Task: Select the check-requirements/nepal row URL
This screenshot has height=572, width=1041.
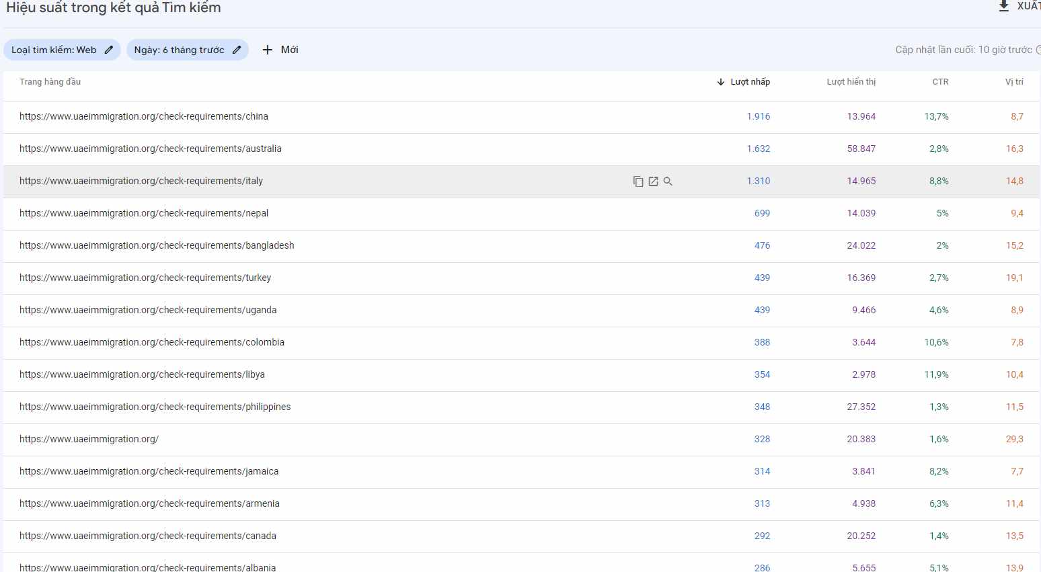Action: tap(144, 213)
